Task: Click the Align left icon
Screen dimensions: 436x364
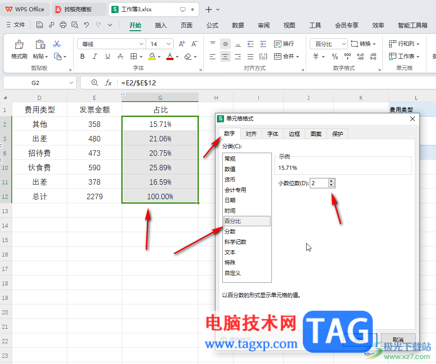Action: 213,56
